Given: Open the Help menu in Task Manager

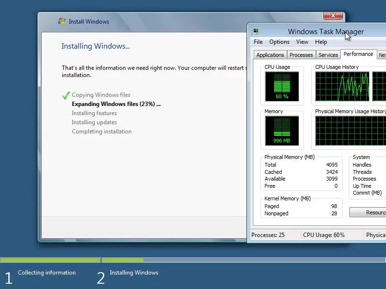Looking at the screenshot, I should [321, 42].
